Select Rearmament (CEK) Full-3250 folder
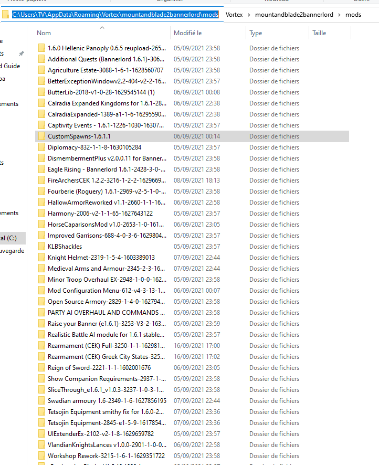The width and height of the screenshot is (379, 468). (106, 346)
